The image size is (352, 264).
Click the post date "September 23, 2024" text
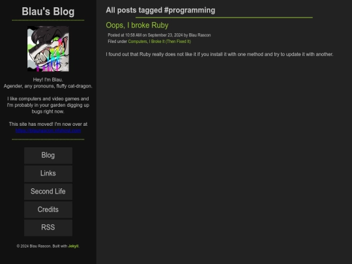(165, 35)
